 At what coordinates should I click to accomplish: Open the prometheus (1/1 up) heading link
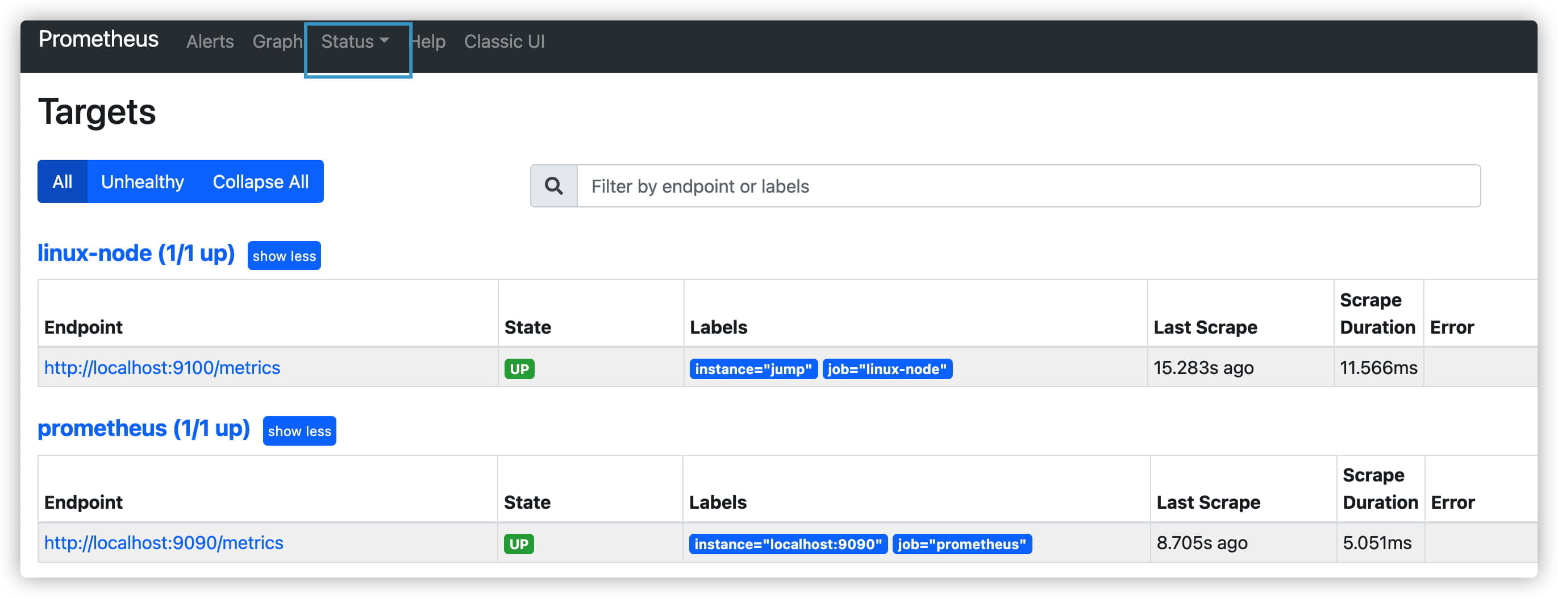coord(144,428)
